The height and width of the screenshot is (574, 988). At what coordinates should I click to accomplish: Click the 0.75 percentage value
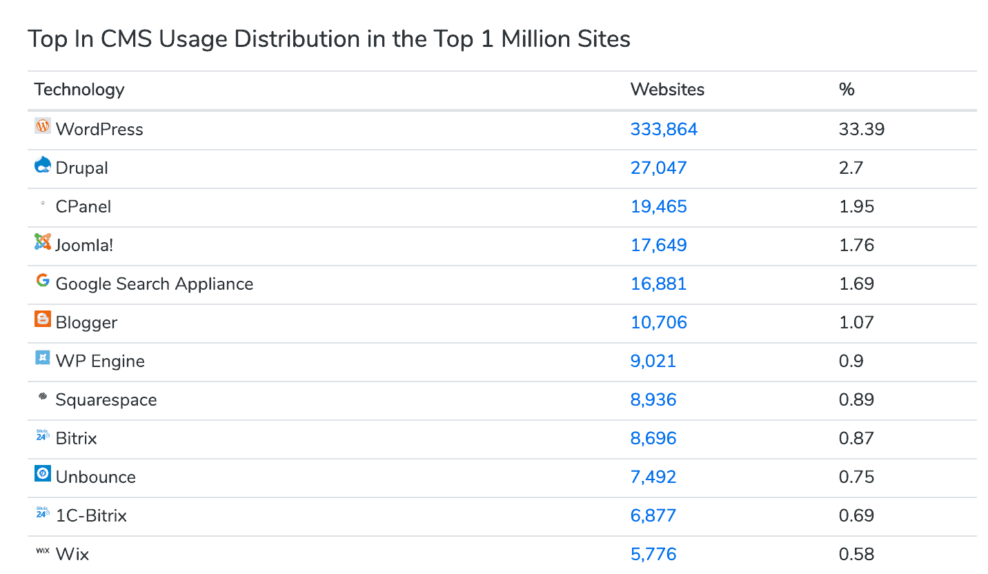coord(856,477)
